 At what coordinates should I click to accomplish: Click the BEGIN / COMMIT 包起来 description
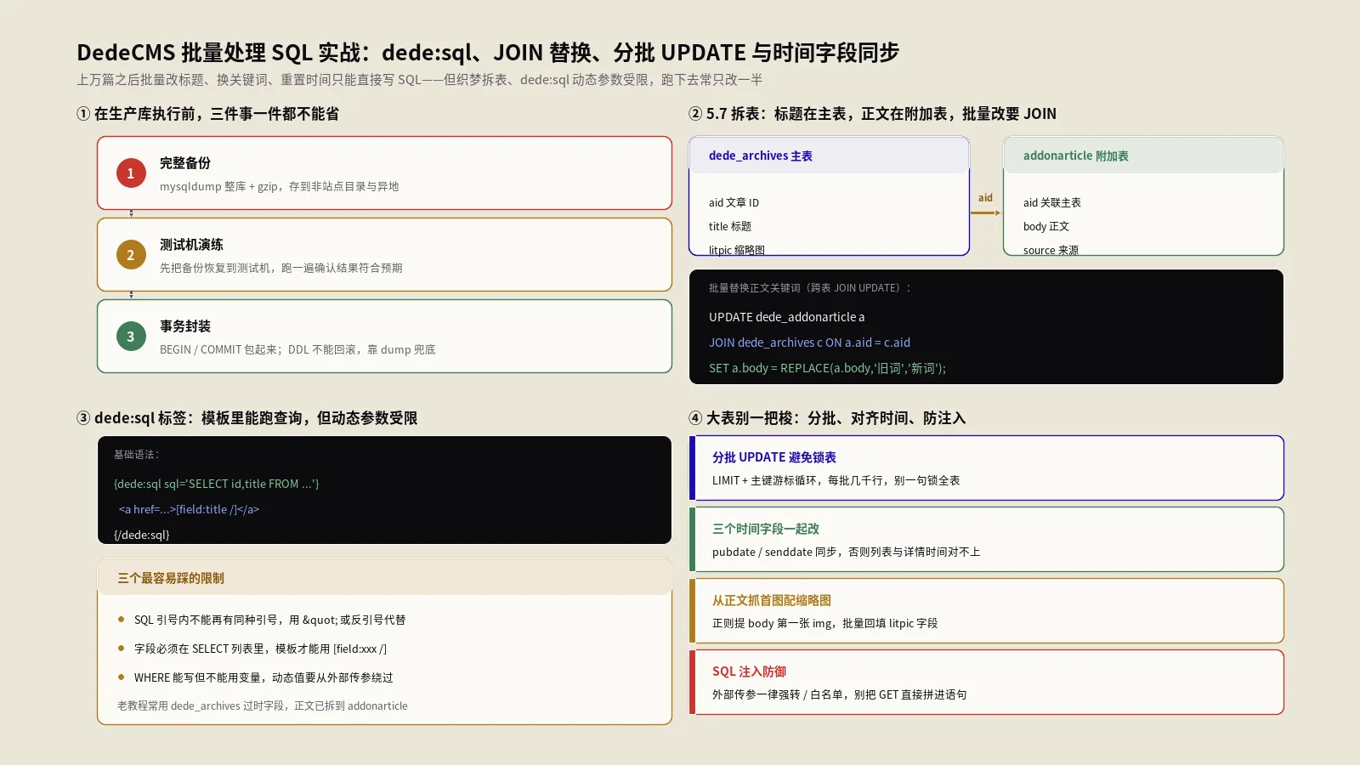[x=297, y=349]
